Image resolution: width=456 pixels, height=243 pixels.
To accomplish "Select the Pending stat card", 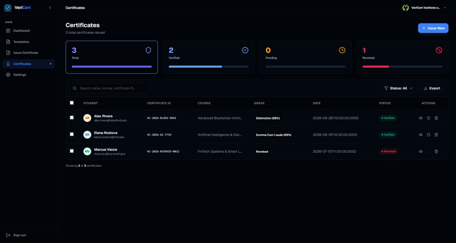I will tap(306, 57).
